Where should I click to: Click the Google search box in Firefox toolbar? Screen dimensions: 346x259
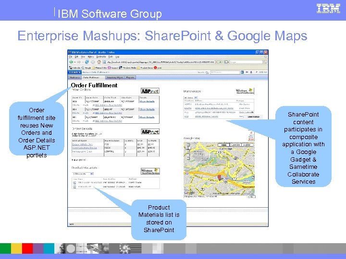tap(246, 62)
